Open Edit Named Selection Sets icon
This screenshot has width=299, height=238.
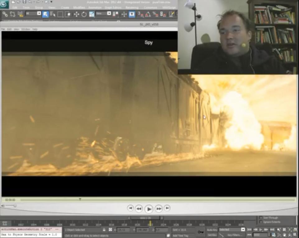(x=172, y=14)
